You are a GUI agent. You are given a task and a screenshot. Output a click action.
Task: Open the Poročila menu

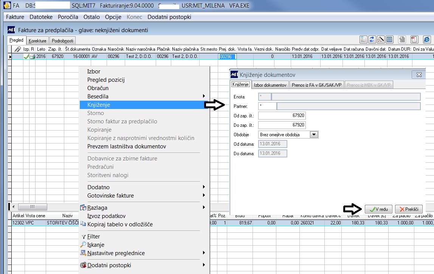pyautogui.click(x=68, y=17)
